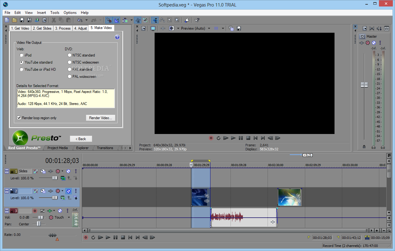Open the Insert menu

41,13
